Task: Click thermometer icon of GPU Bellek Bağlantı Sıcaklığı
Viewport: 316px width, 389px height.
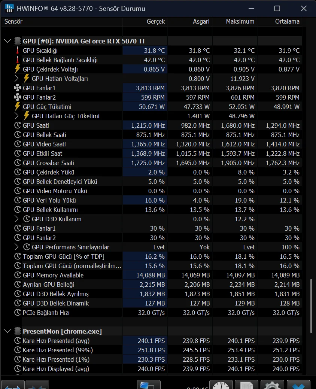Action: [17, 60]
